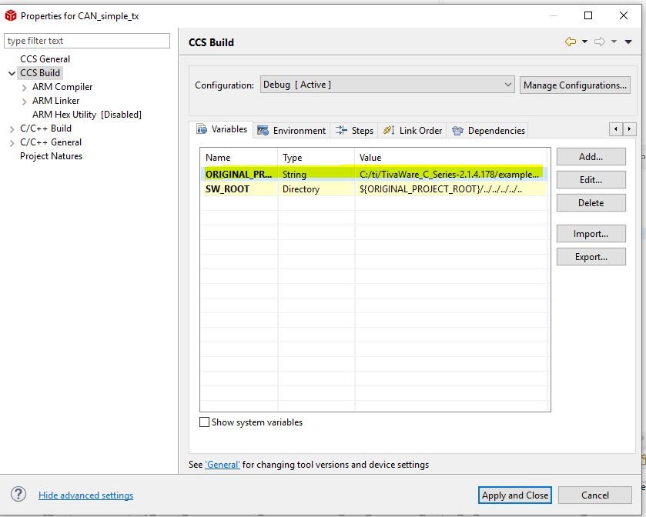Open Manage Configurations... dialog
This screenshot has width=646, height=517.
point(574,85)
